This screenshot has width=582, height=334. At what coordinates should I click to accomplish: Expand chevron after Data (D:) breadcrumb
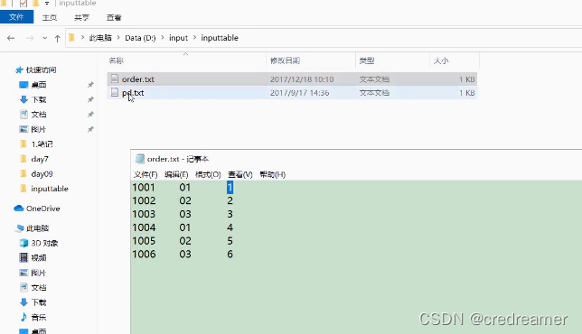[x=163, y=38]
